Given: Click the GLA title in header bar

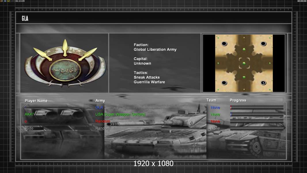Looking at the screenshot, I should 25,19.
